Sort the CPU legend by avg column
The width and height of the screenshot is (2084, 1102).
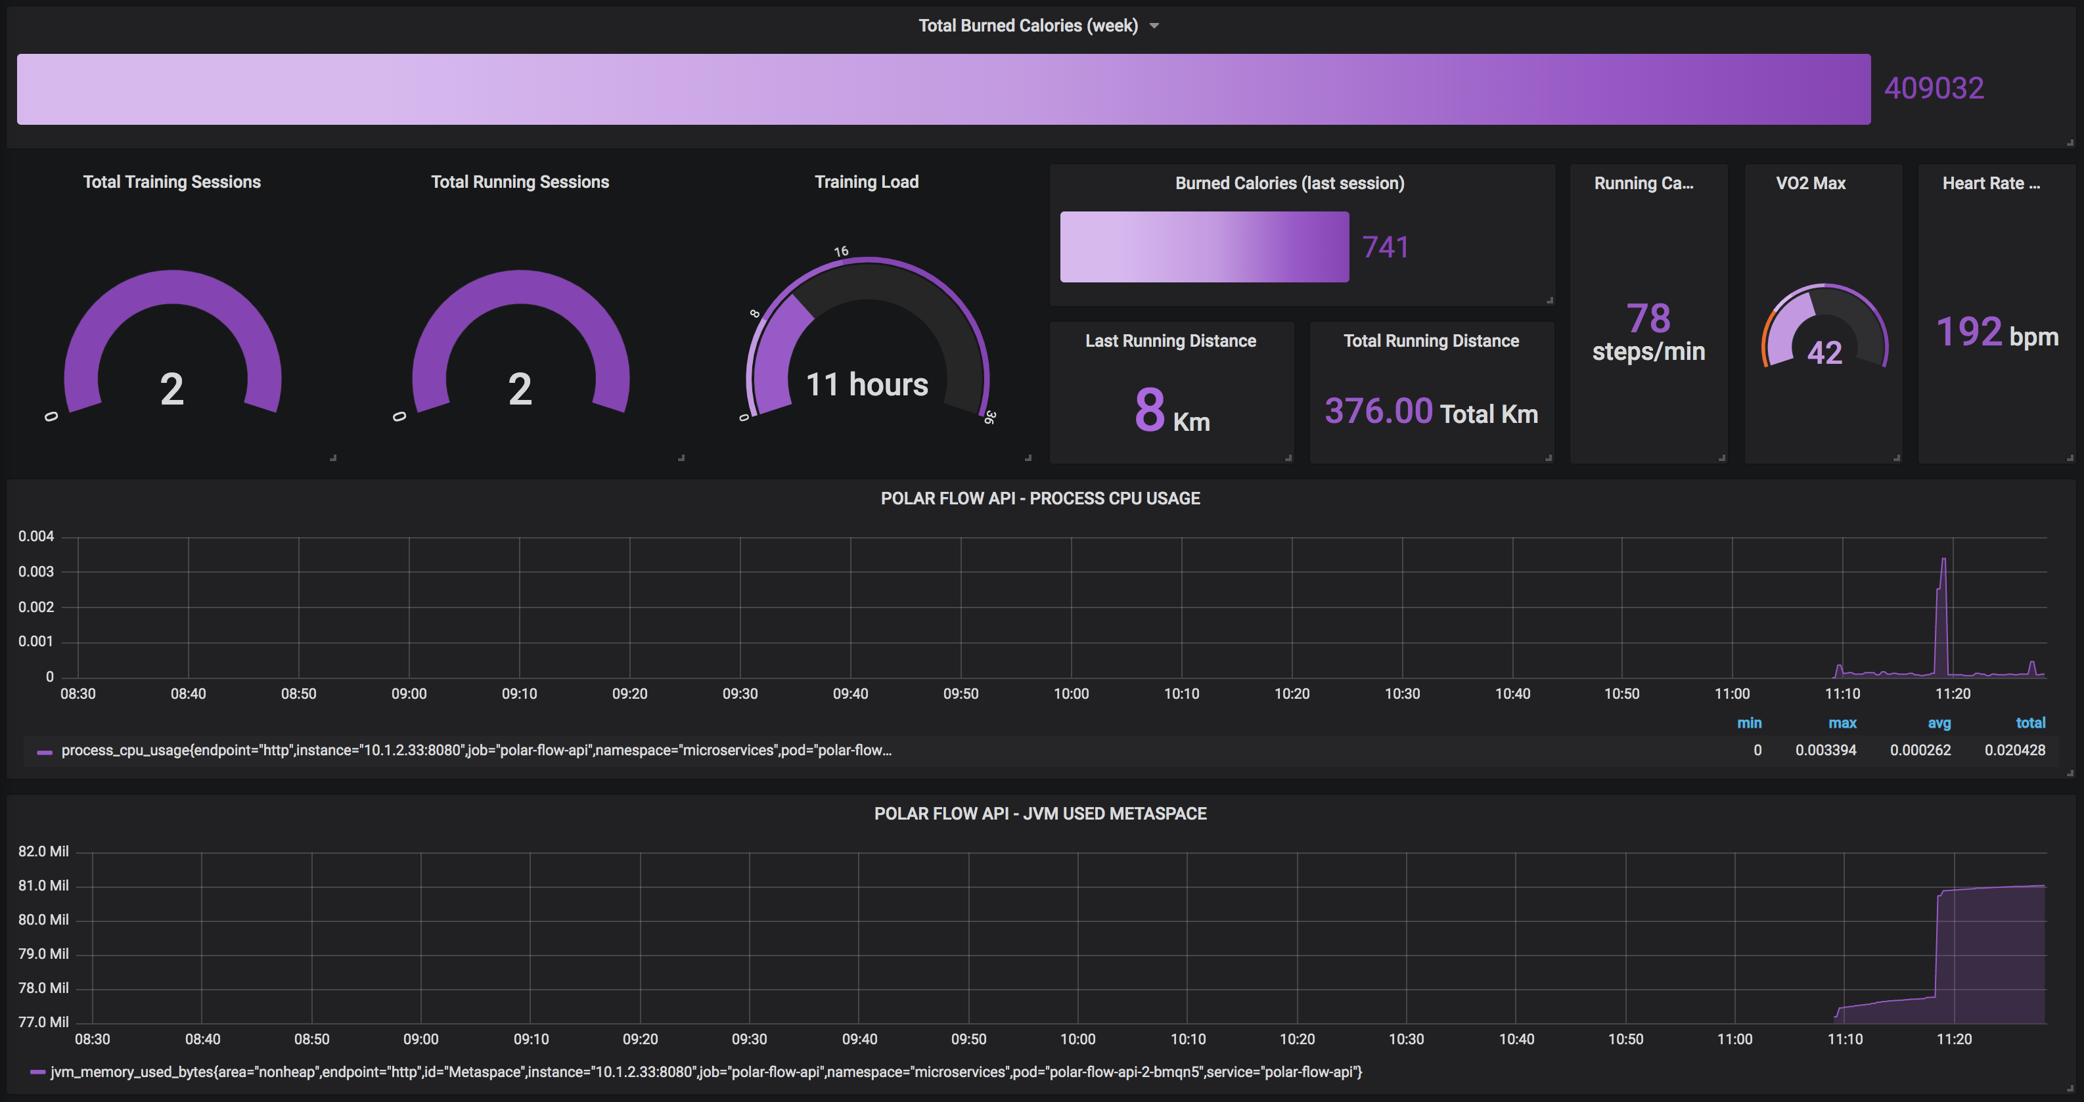click(1938, 723)
